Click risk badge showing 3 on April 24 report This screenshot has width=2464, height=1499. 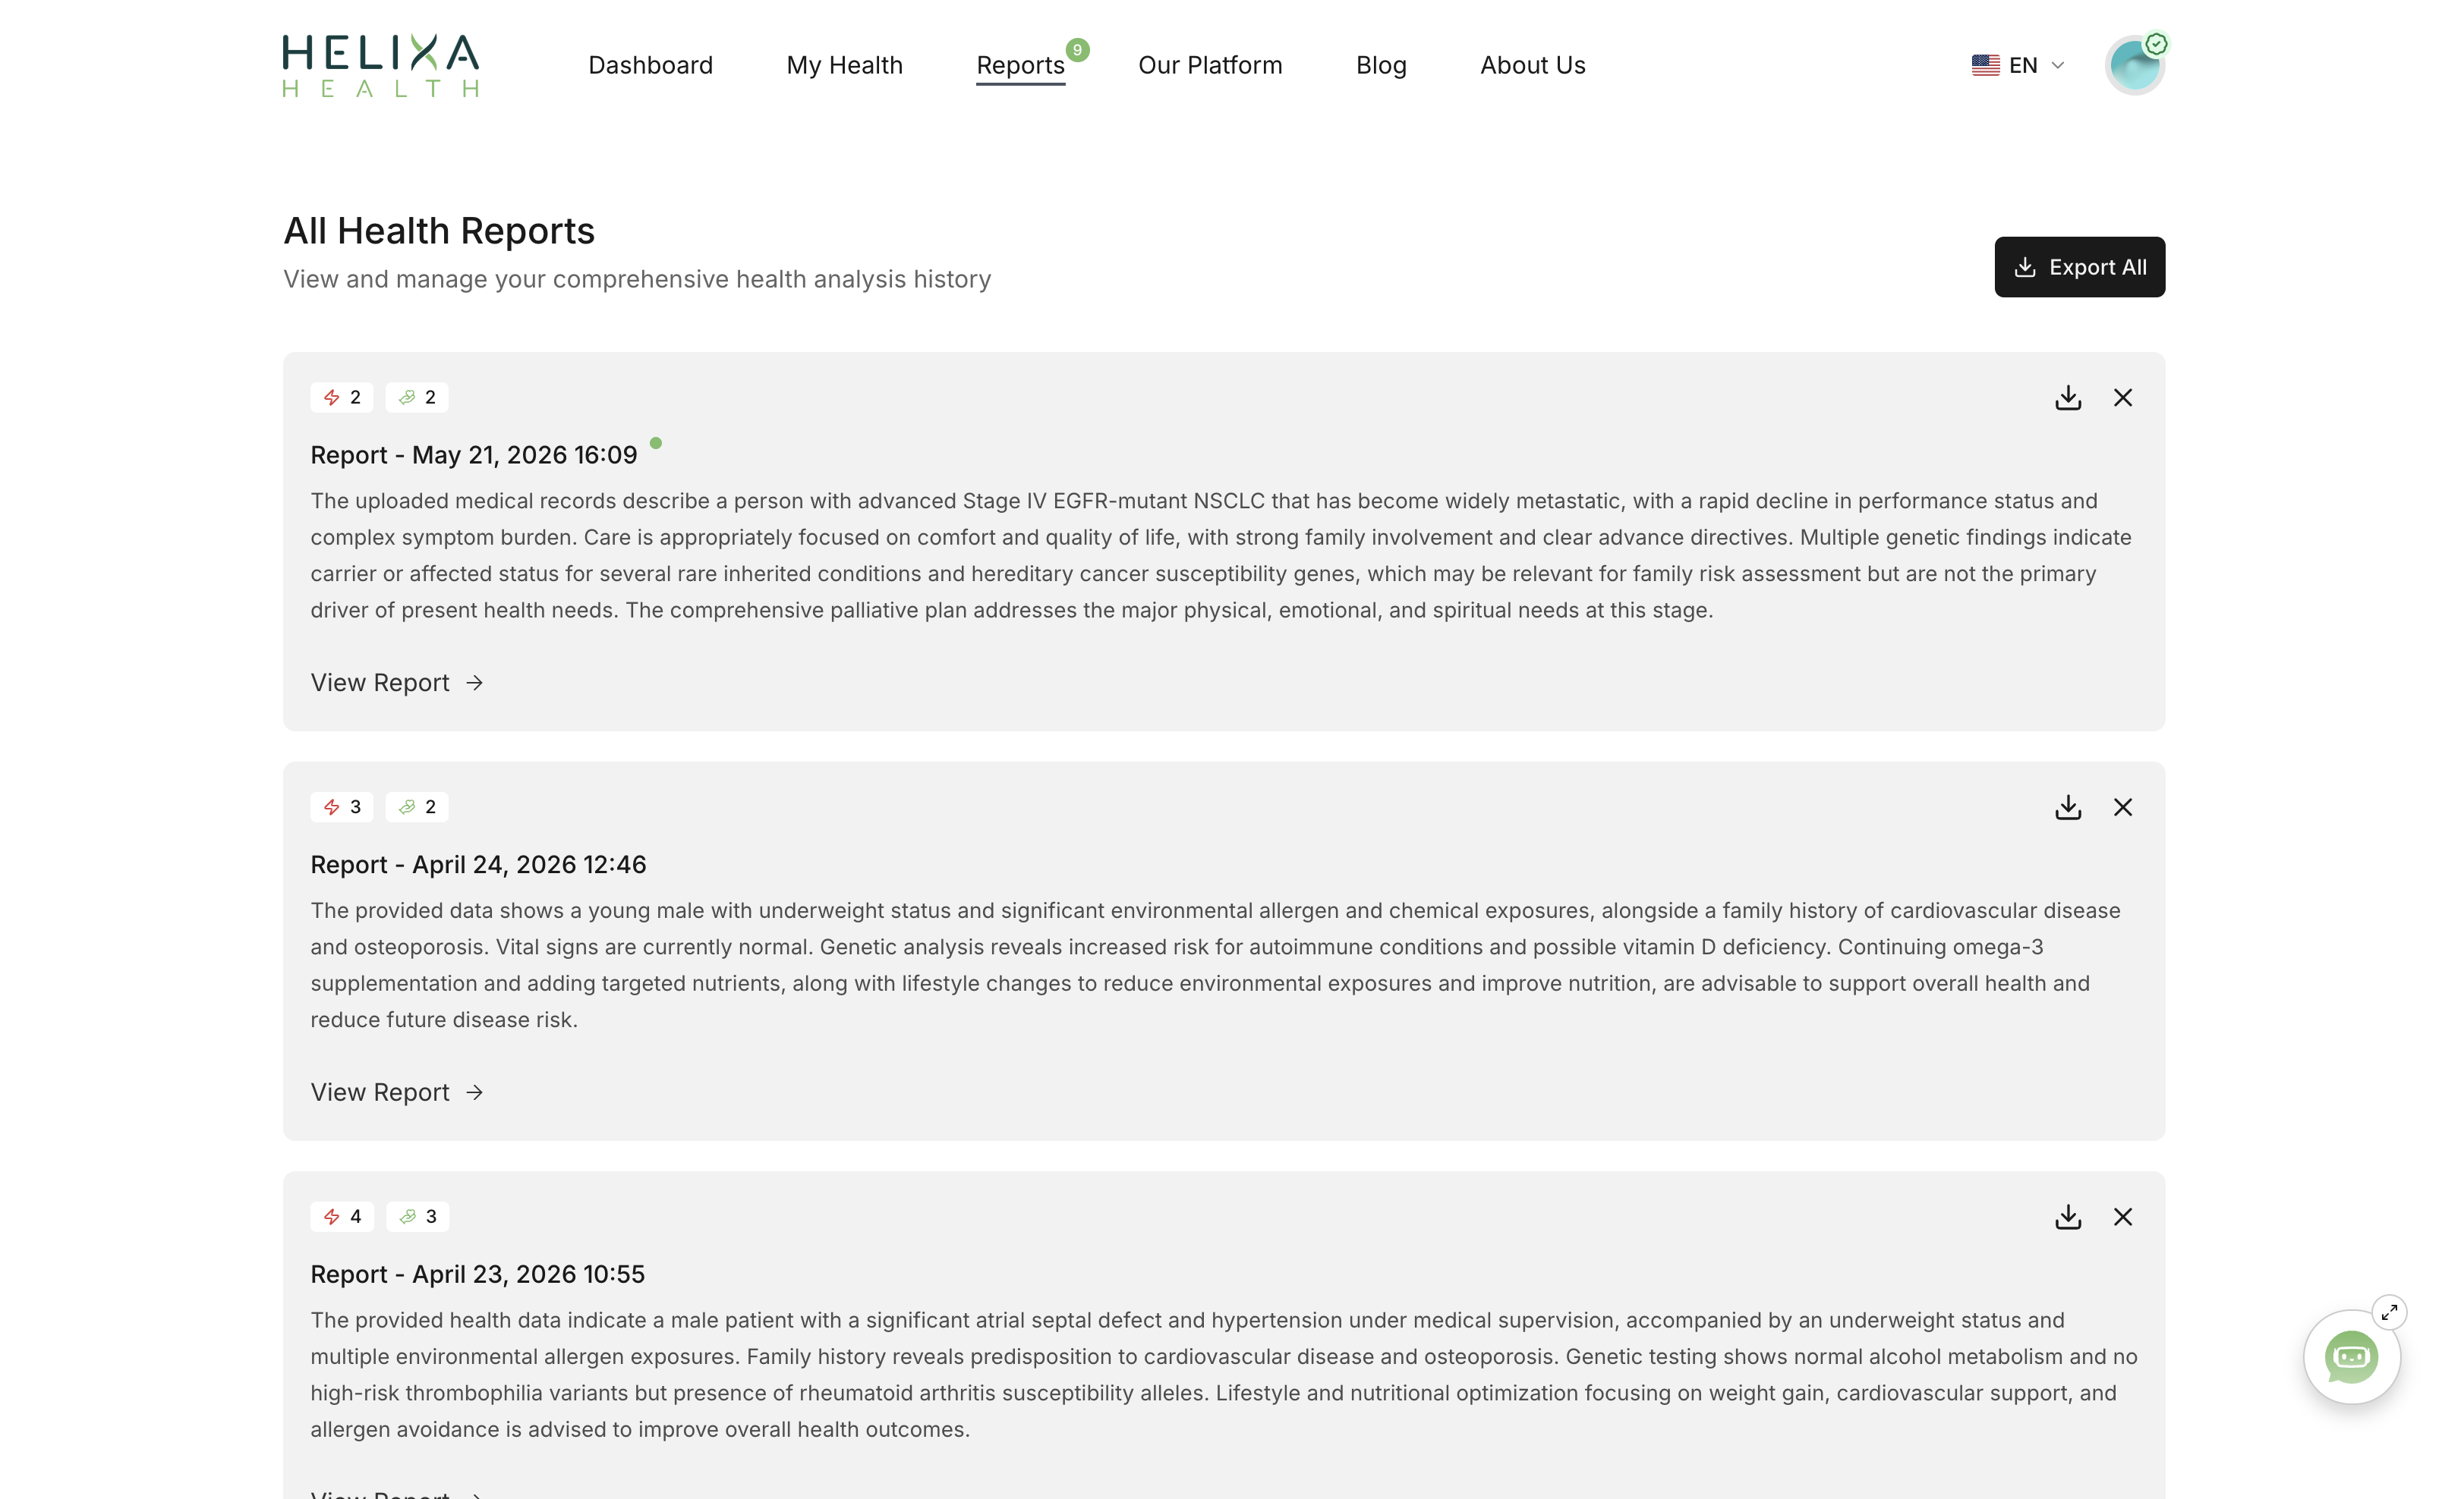342,806
